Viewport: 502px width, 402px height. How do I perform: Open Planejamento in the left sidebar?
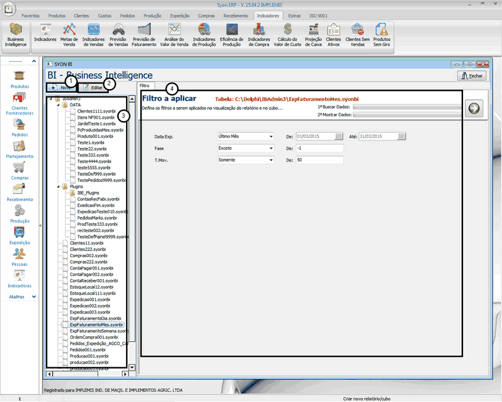tap(19, 150)
